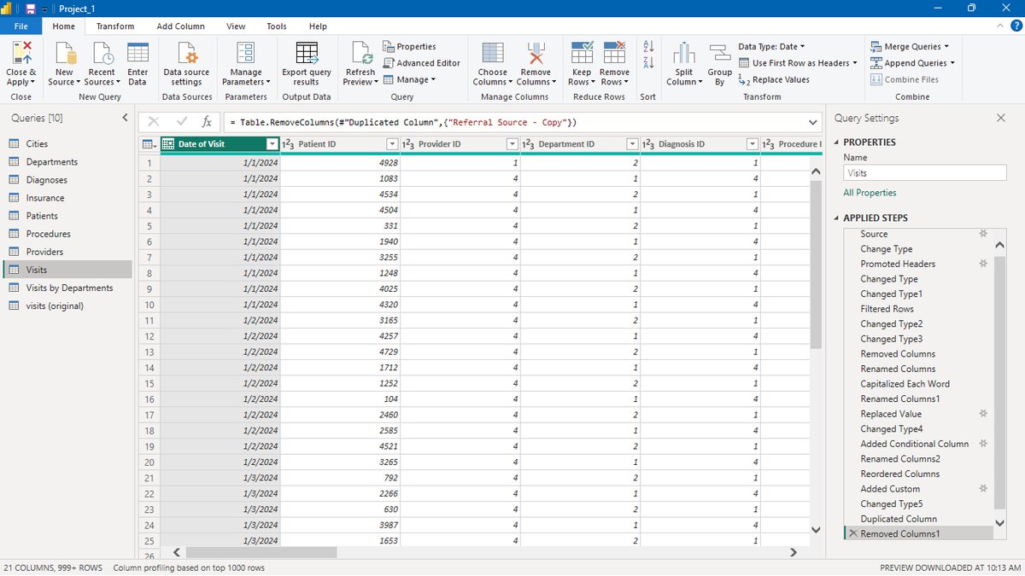Switch to the Add Column tab
The image size is (1025, 576).
[180, 26]
